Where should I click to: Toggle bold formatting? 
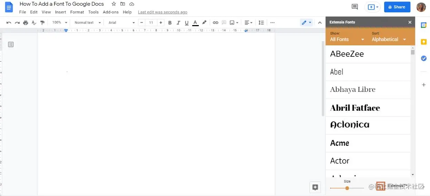pos(170,23)
